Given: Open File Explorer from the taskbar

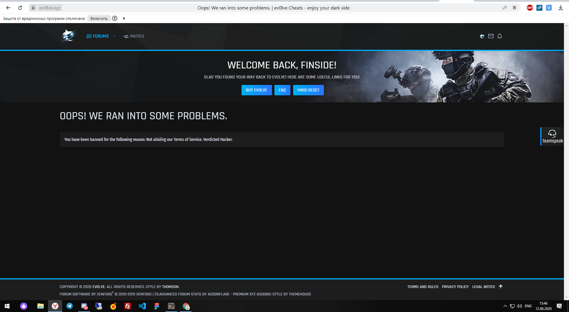Looking at the screenshot, I should click(x=41, y=306).
